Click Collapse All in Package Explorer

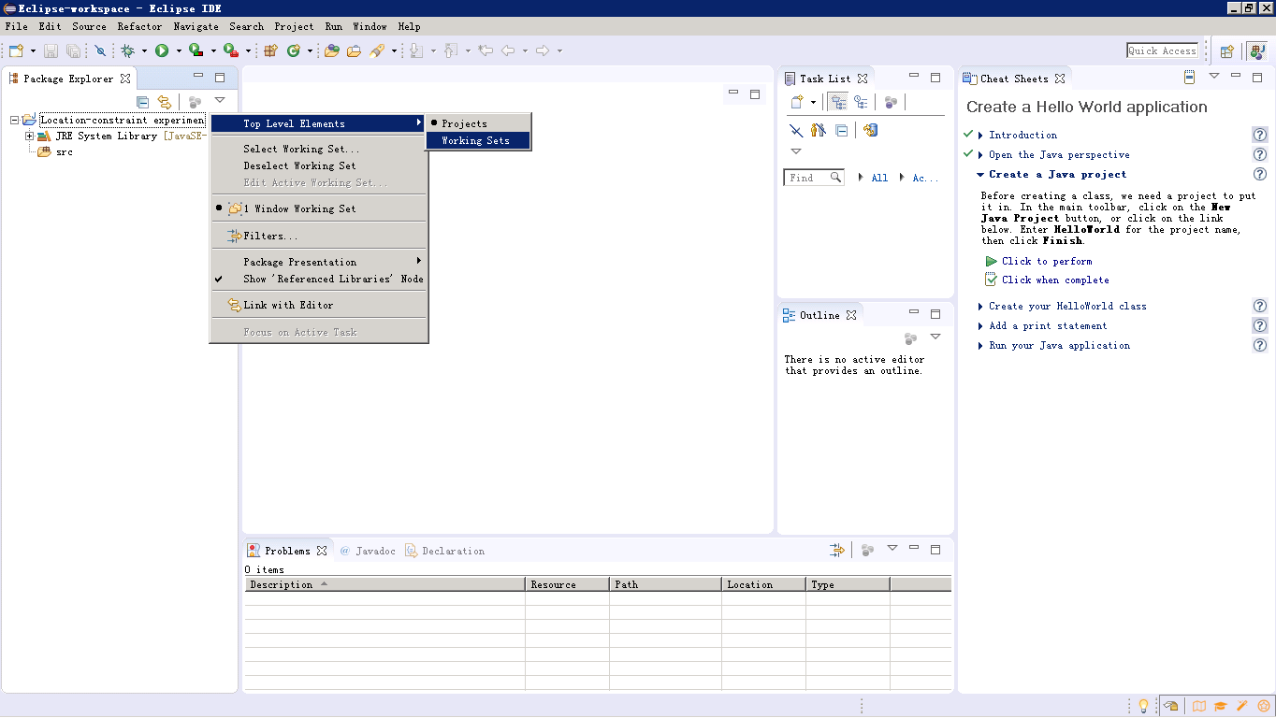click(143, 102)
